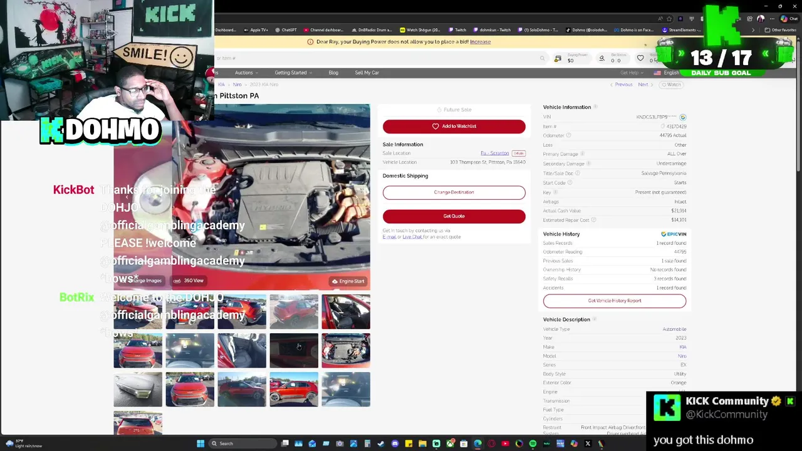Image resolution: width=802 pixels, height=451 pixels.
Task: Click the buying power warning info icon
Action: tap(310, 42)
